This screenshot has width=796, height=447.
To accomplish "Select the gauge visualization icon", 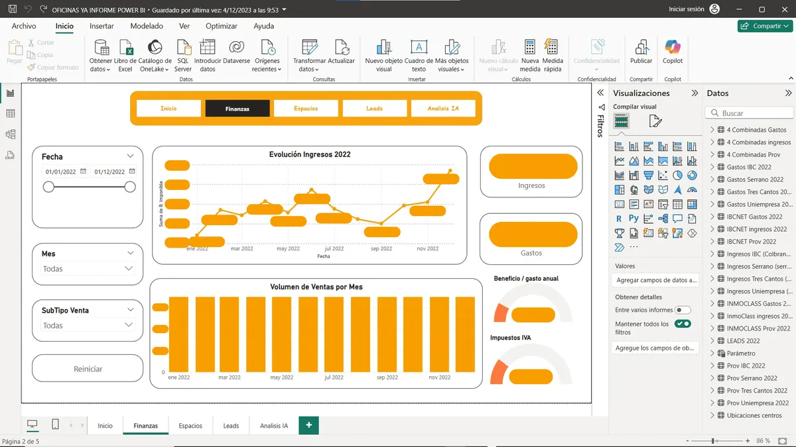I will (692, 190).
